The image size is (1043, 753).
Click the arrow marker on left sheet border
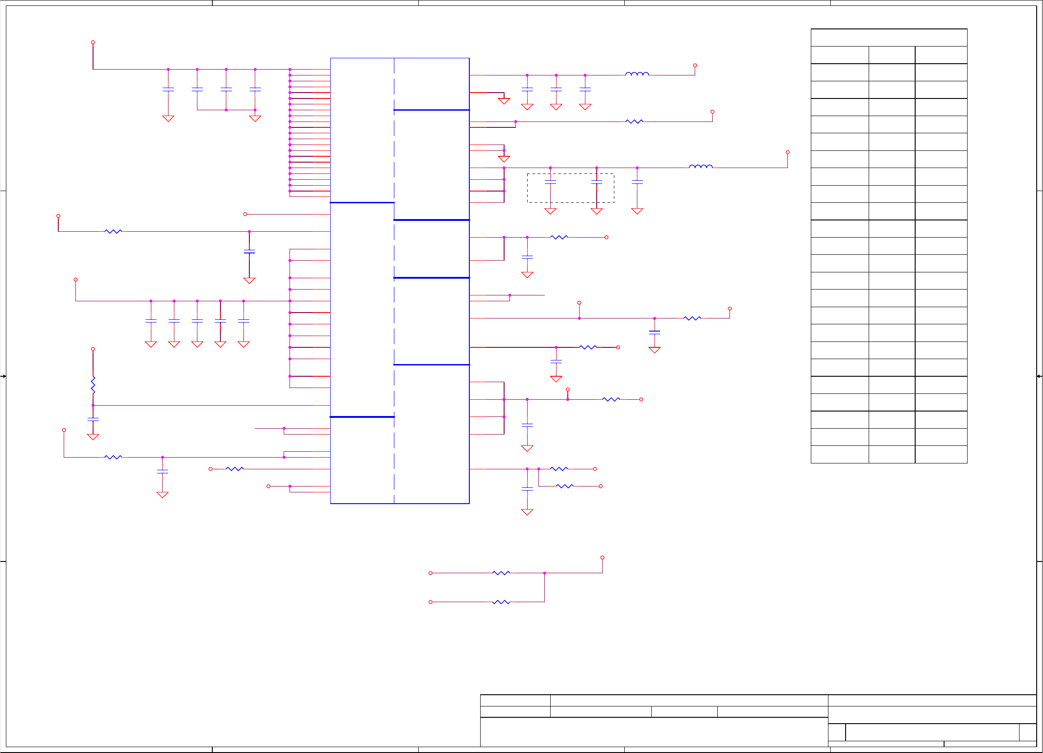3,376
